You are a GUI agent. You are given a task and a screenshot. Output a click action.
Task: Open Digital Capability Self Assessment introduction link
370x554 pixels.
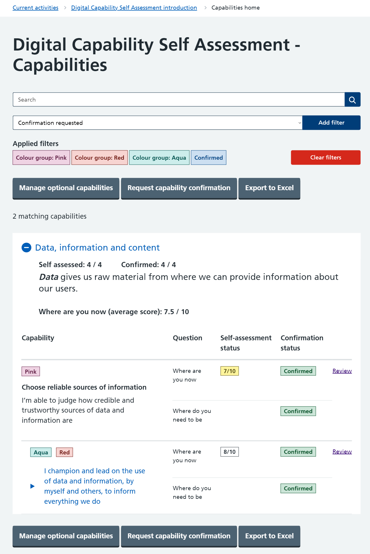134,8
